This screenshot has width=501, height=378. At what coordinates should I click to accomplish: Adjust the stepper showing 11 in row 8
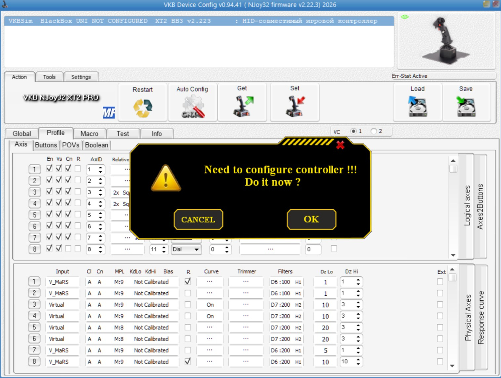pos(164,249)
